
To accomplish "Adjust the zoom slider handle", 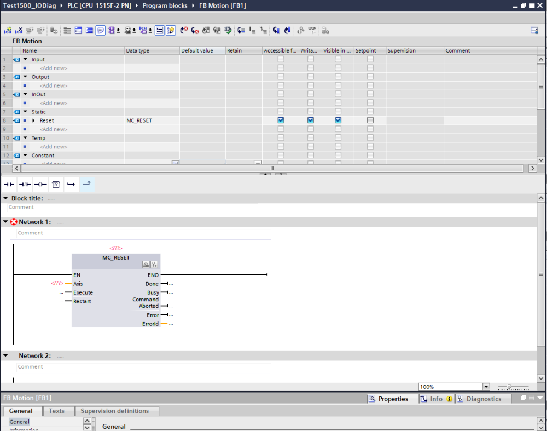I will point(509,387).
